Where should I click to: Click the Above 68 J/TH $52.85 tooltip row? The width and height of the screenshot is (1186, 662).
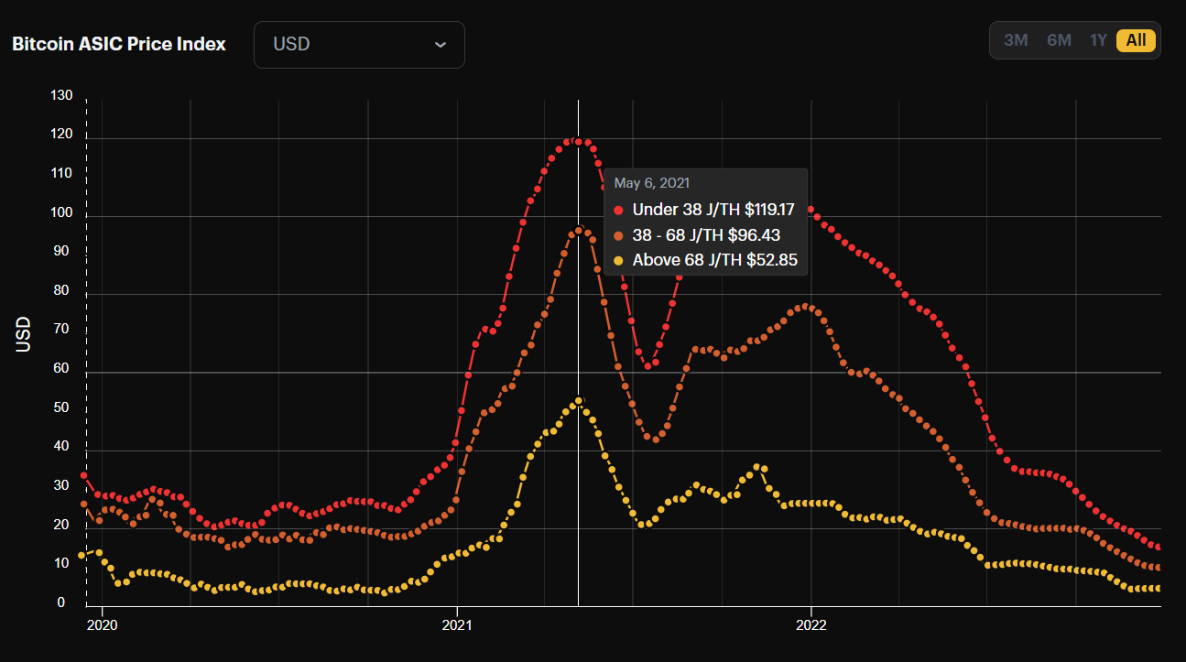706,261
